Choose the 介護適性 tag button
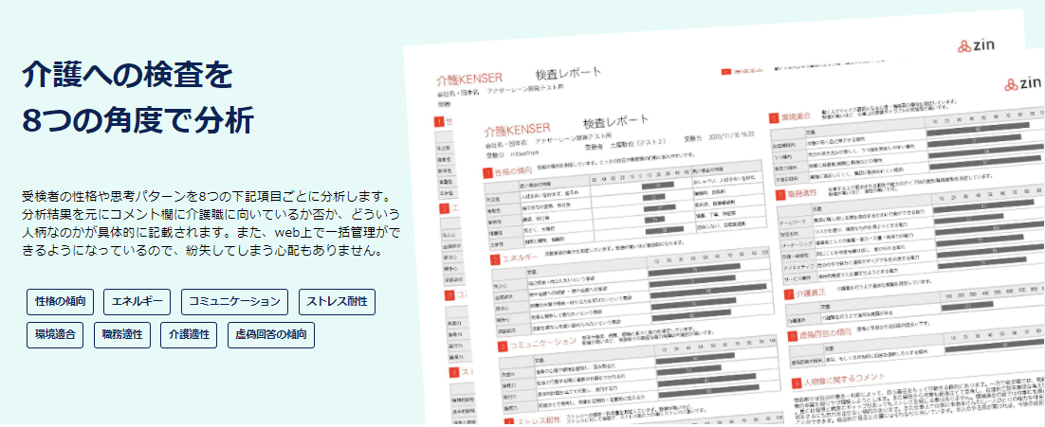Viewport: 1045px width, 427px height. (x=189, y=335)
